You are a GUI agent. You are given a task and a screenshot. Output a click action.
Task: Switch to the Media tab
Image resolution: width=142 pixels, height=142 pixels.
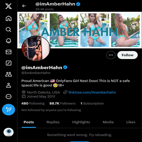point(108,122)
